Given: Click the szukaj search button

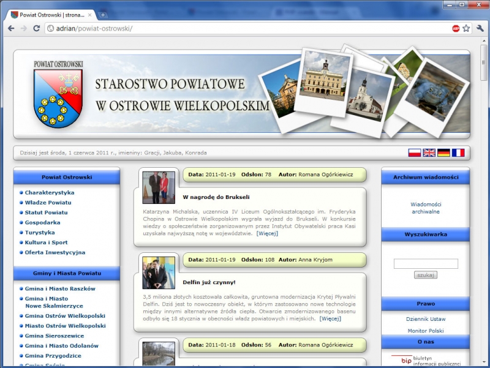Looking at the screenshot, I should pyautogui.click(x=426, y=275).
